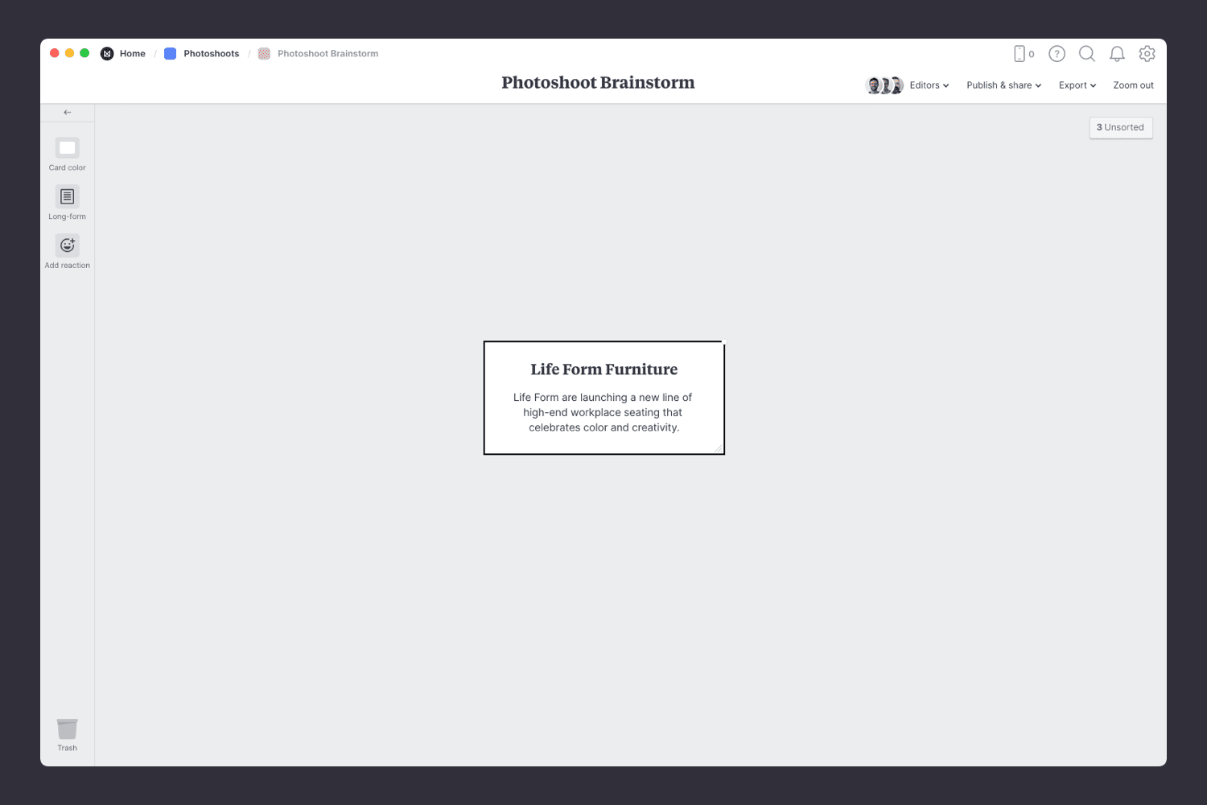Go to Home breadcrumb

[x=132, y=54]
